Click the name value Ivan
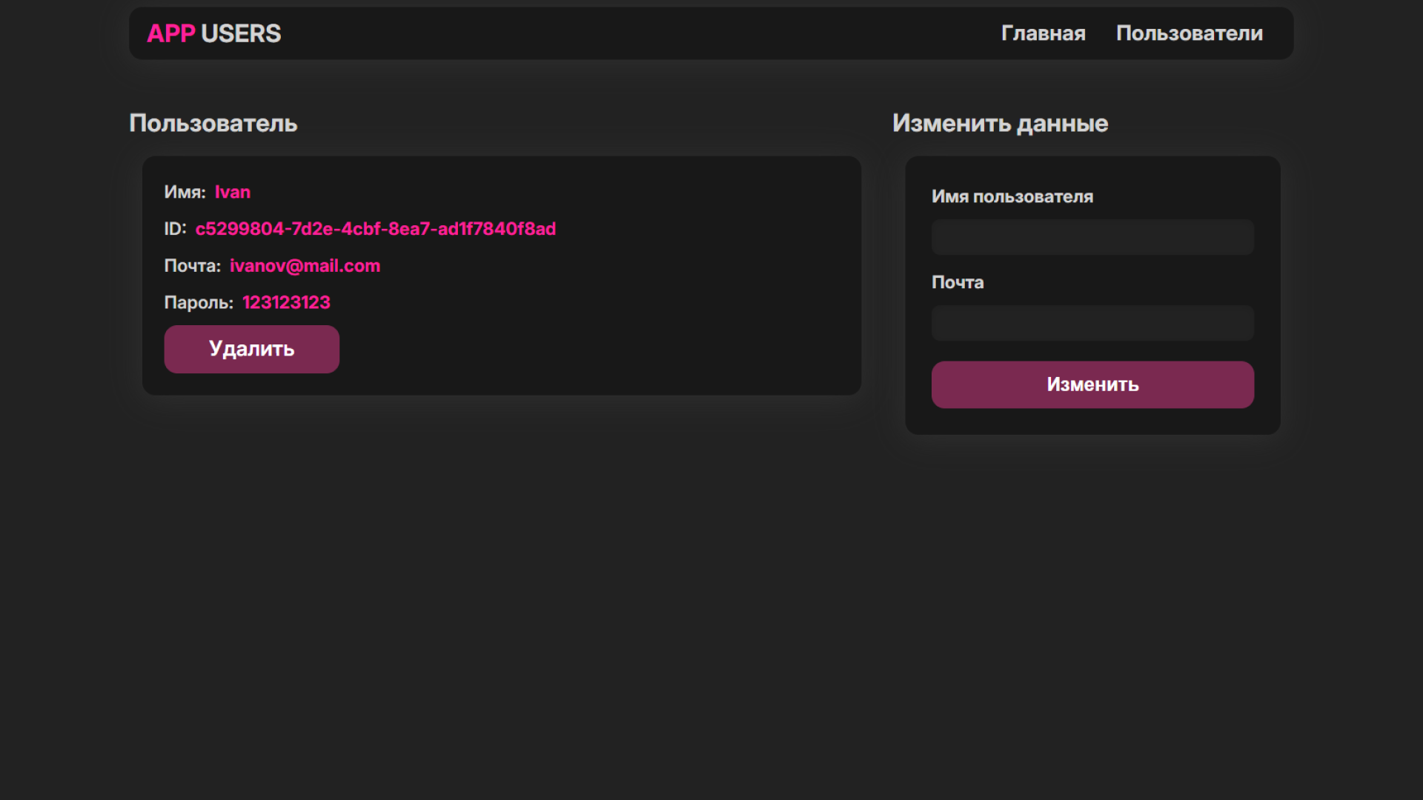Screen dimensions: 1423x800 click(232, 192)
